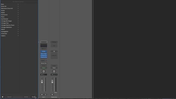Select the Orchestral library category
This screenshot has height=99, width=176.
(4, 15)
